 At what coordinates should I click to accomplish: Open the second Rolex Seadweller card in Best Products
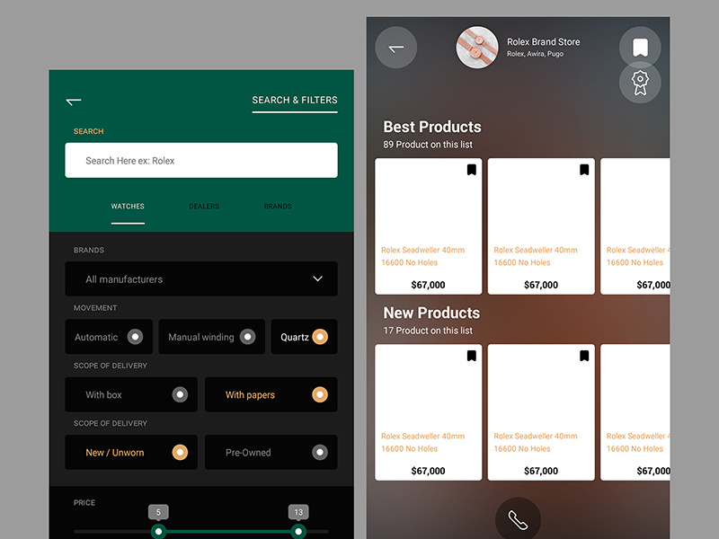tap(541, 226)
